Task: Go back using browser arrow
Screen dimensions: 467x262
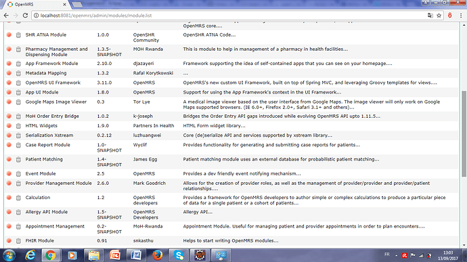Action: click(6, 15)
